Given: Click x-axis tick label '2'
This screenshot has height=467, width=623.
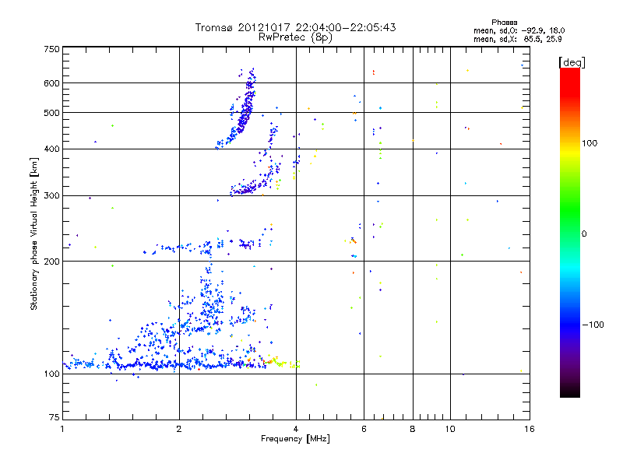Looking at the screenshot, I should (179, 429).
